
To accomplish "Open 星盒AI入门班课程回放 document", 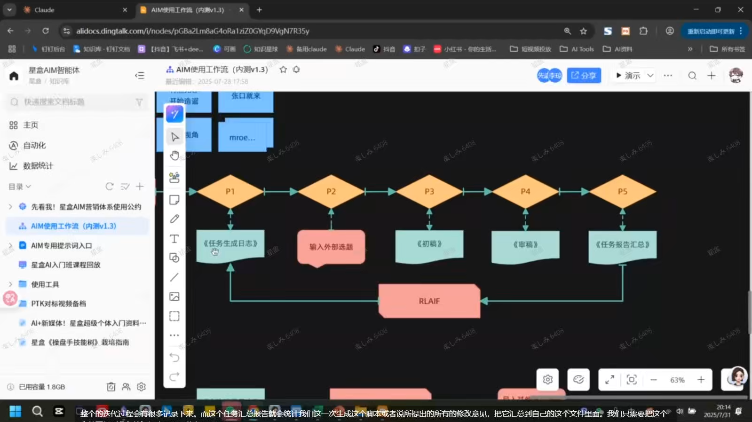I will (x=66, y=265).
